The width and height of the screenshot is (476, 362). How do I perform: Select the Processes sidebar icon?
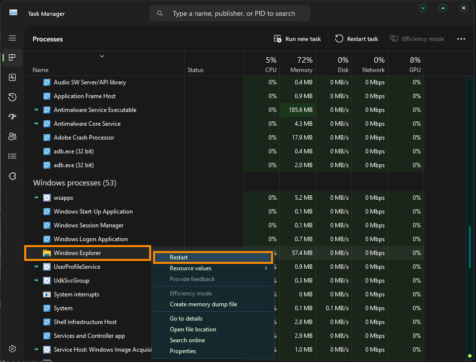click(x=12, y=58)
